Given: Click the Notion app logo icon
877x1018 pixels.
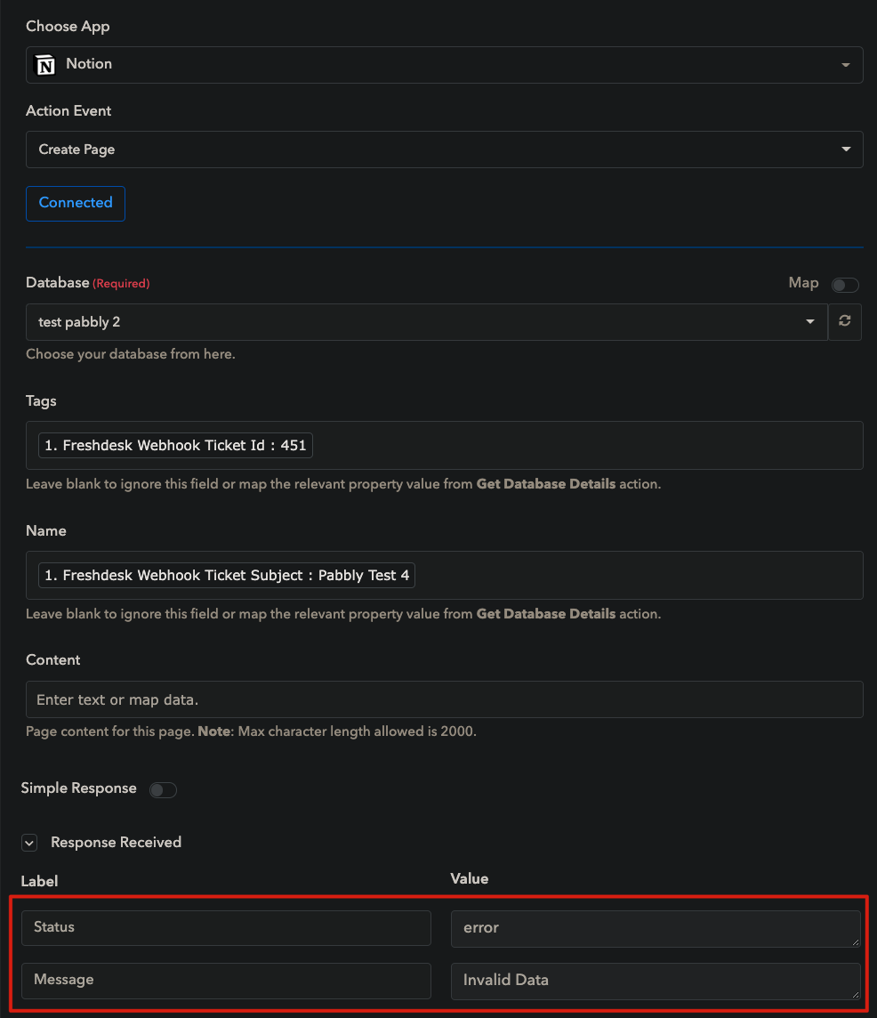Looking at the screenshot, I should pyautogui.click(x=44, y=64).
